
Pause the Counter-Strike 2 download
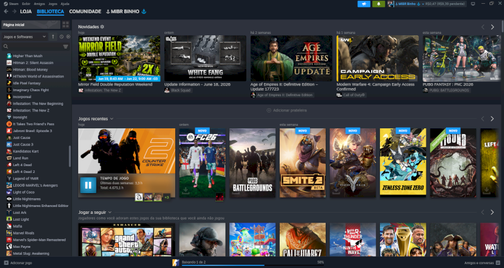click(x=88, y=185)
